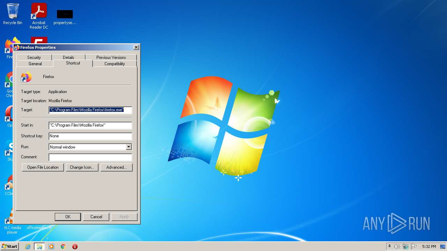This screenshot has height=251, width=447.
Task: Click the Shortcut key field
Action: pos(90,136)
